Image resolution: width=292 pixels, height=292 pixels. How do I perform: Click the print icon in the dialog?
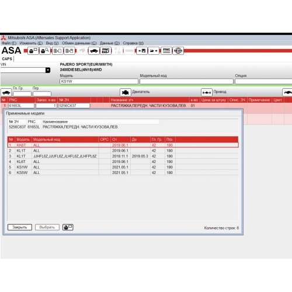tap(68, 227)
